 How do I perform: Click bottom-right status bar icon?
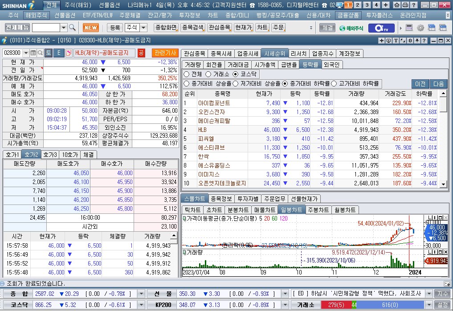447,283
